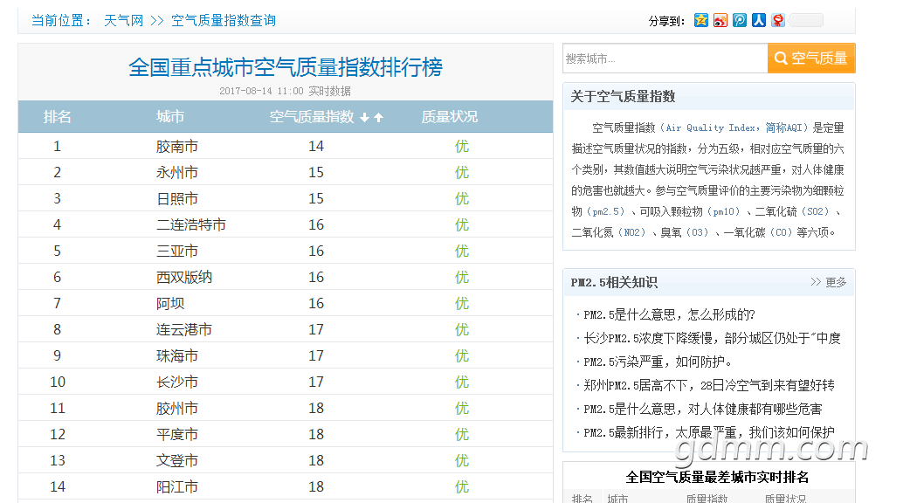Open 空气质量指数查询 breadcrumb link
This screenshot has height=503, width=910.
click(x=224, y=20)
